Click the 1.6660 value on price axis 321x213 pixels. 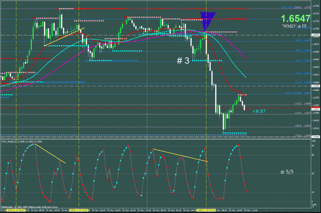(x=315, y=51)
